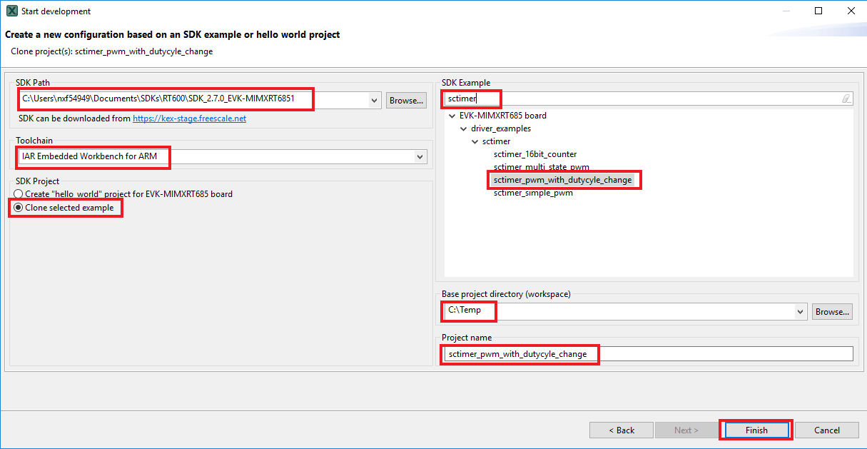Collapse the sctimer folder node

point(475,141)
